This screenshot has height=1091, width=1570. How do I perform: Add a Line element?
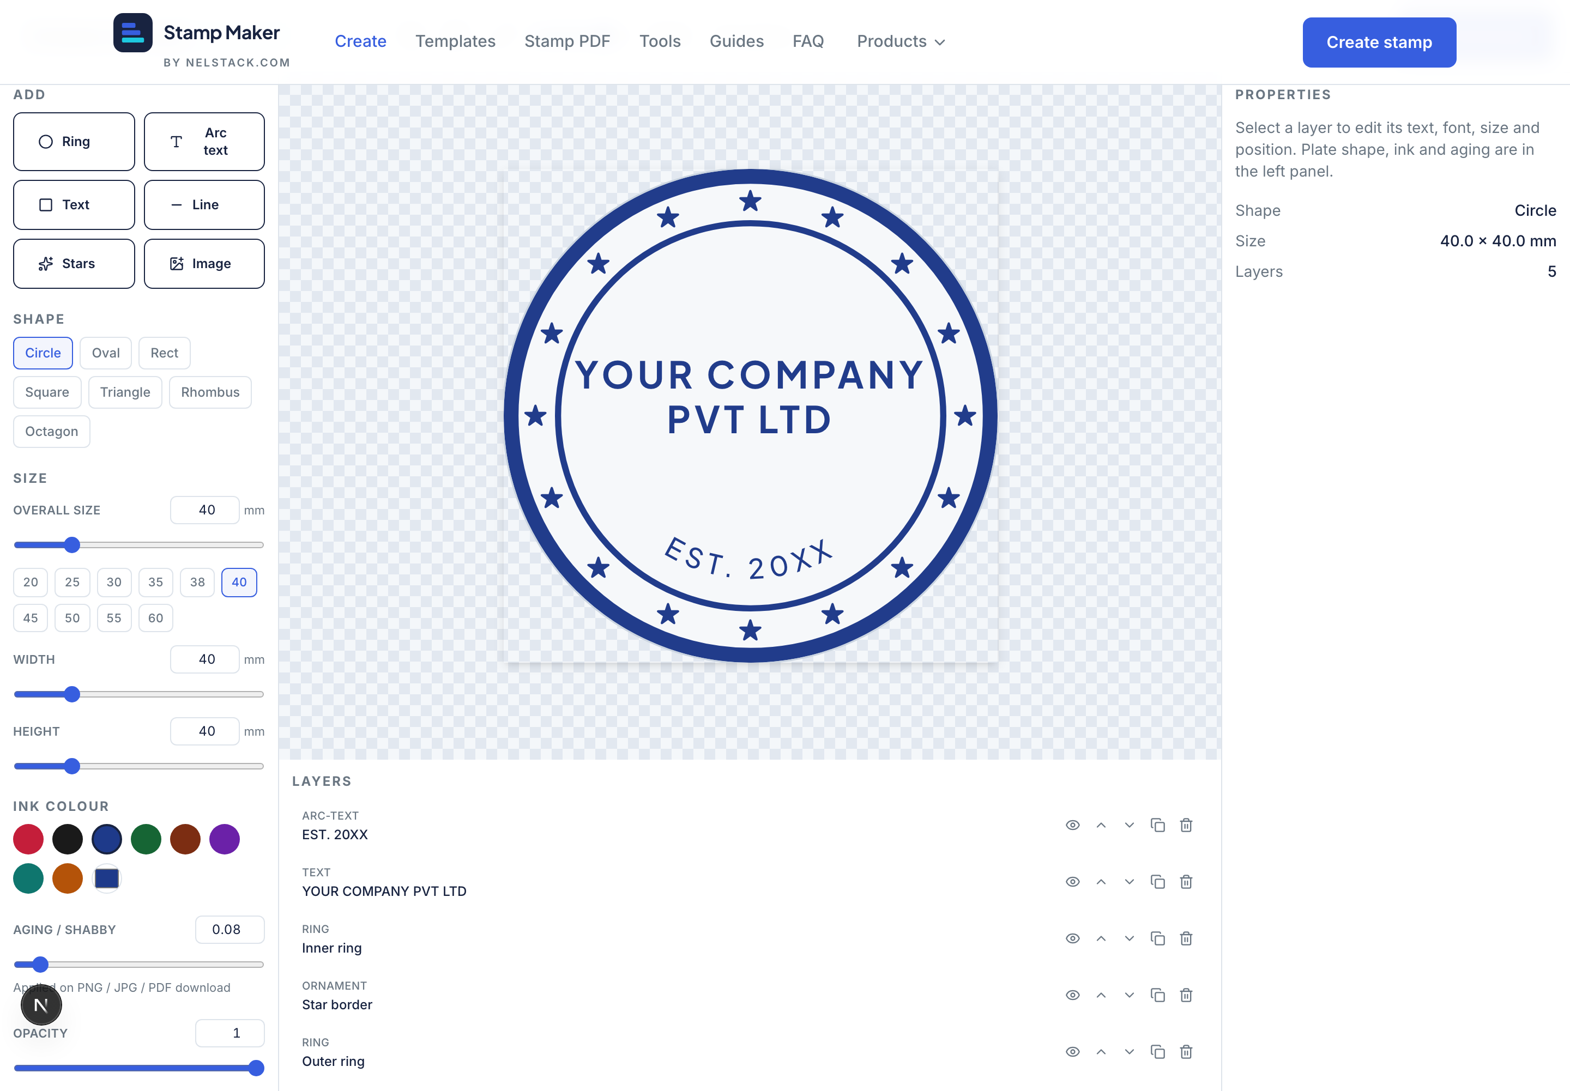[204, 205]
